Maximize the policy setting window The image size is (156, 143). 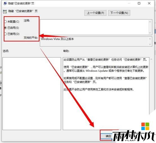139,3
